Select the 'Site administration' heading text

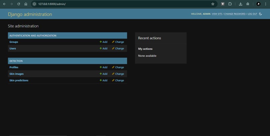[x=23, y=26]
